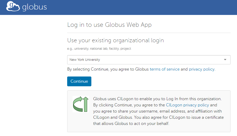Click the Globus cloud logo icon
Image resolution: width=237 pixels, height=136 pixels.
point(13,6)
